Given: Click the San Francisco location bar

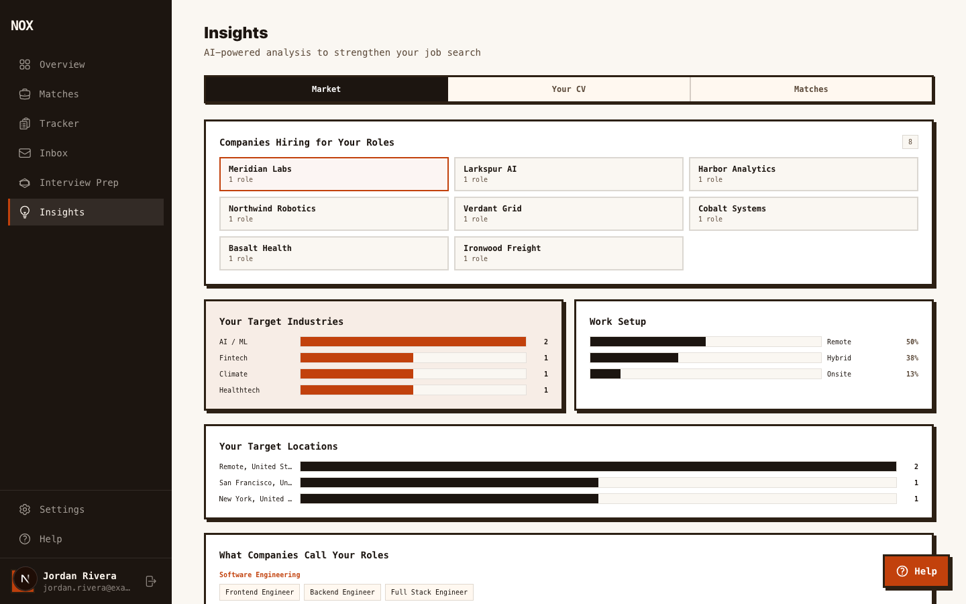Looking at the screenshot, I should click(x=598, y=483).
